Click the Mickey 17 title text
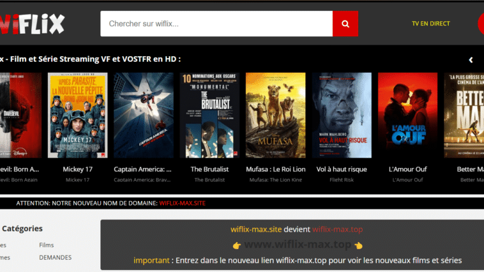484x272 pixels. point(77,169)
